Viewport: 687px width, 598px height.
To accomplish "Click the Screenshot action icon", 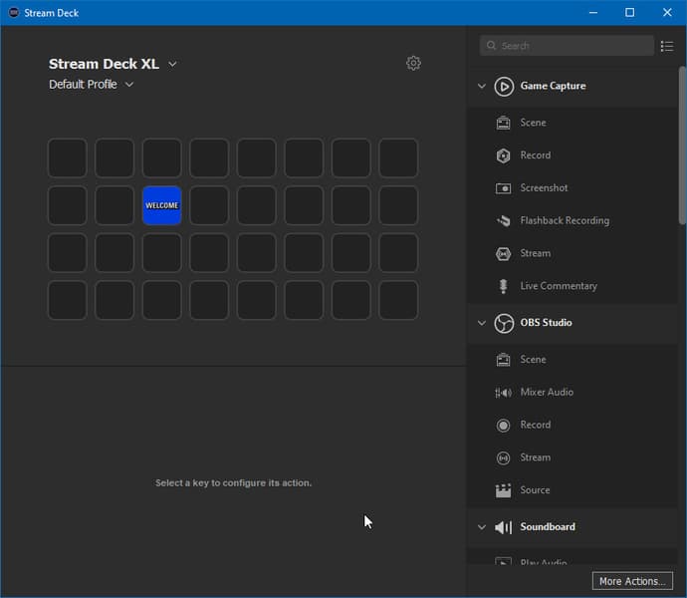I will click(x=503, y=188).
